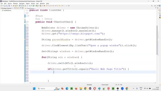Click the Save All toolbar icon
The image size is (161, 91).
[7, 6]
